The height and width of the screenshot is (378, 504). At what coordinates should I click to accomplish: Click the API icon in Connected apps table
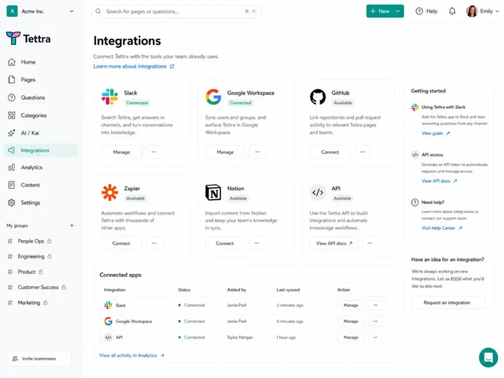[108, 337]
